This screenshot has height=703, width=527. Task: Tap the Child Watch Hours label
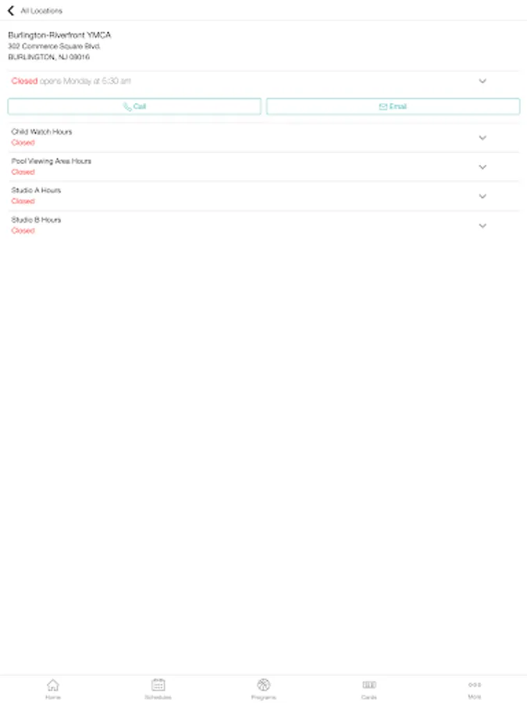point(41,132)
